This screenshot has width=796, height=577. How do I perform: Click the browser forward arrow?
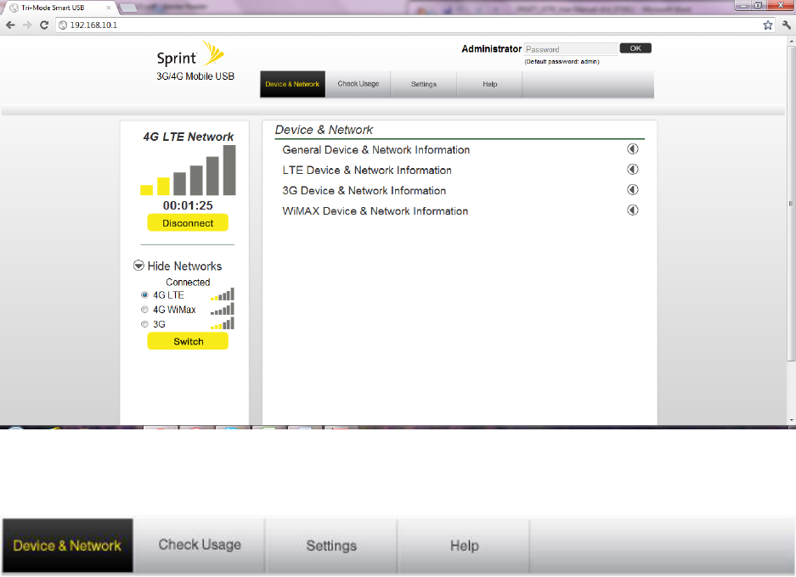click(27, 25)
